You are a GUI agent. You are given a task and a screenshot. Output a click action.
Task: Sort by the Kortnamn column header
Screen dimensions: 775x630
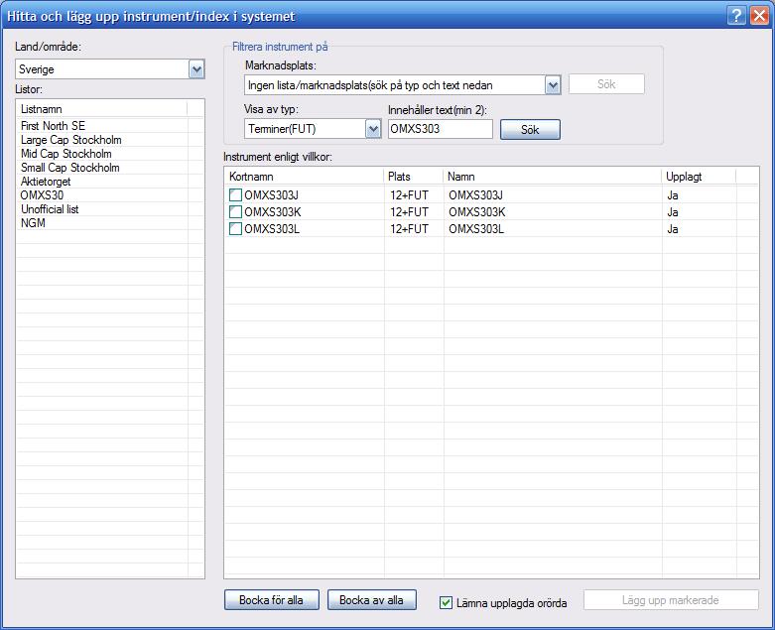click(303, 176)
